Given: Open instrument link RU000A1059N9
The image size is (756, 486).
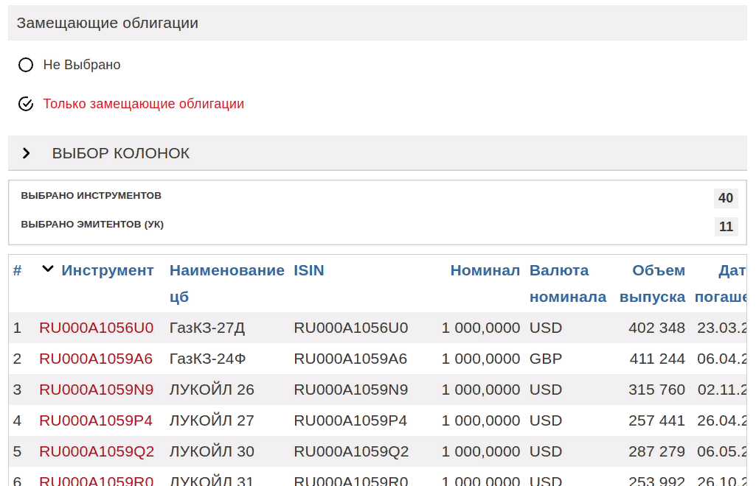Looking at the screenshot, I should [x=97, y=390].
